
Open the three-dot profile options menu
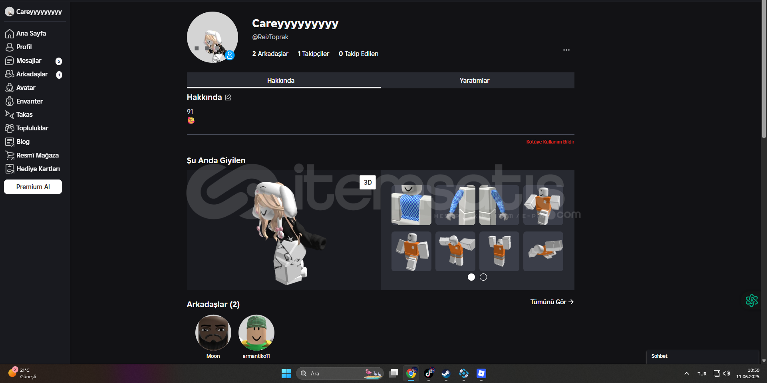click(x=566, y=50)
